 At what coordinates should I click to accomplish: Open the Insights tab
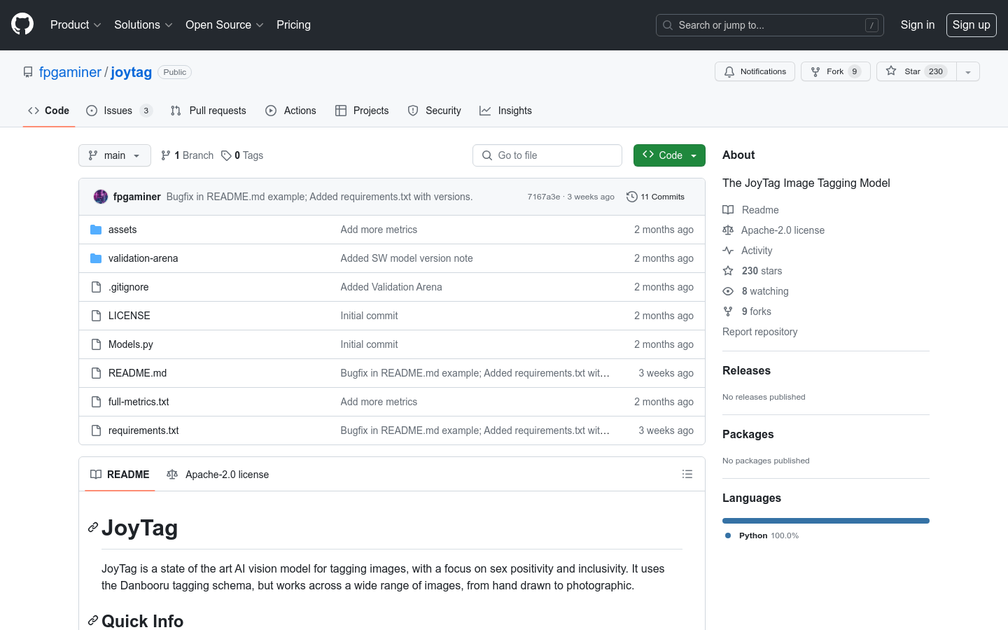(x=506, y=111)
